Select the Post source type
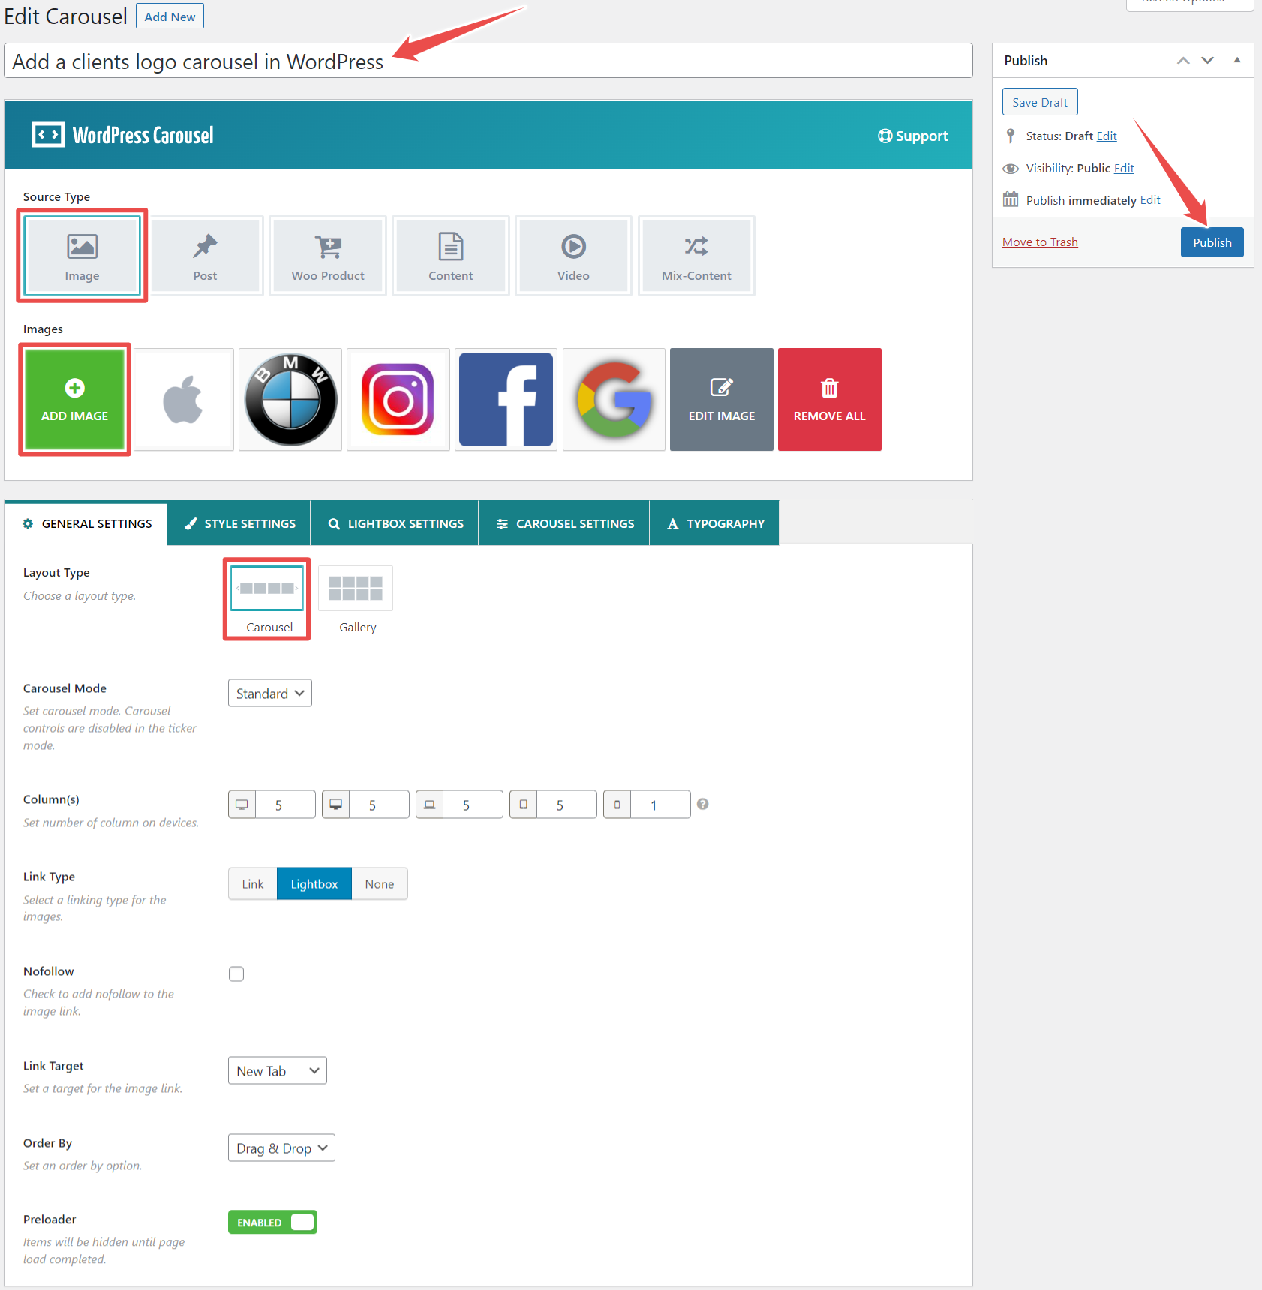This screenshot has height=1290, width=1262. tap(205, 256)
